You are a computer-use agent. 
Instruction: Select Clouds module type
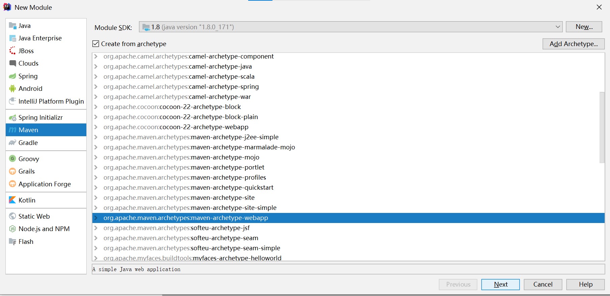pos(46,63)
